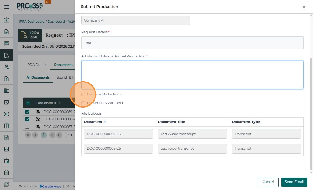The width and height of the screenshot is (313, 190).
Task: Open the rows-per-page dropdown showing 10
Action: coord(70,135)
